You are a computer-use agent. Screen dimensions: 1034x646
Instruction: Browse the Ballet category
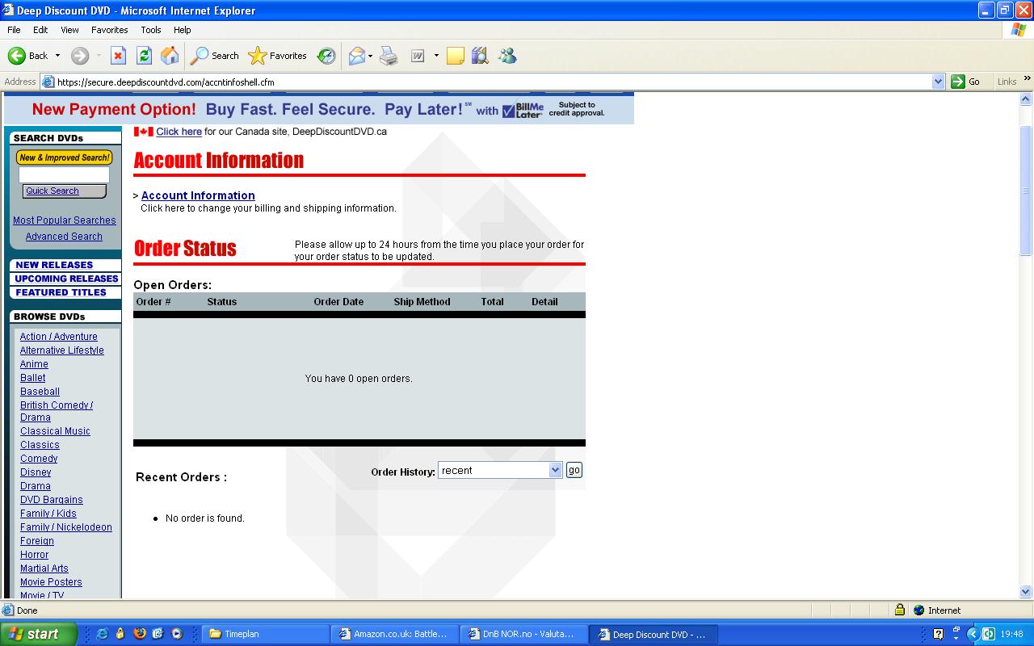point(32,378)
